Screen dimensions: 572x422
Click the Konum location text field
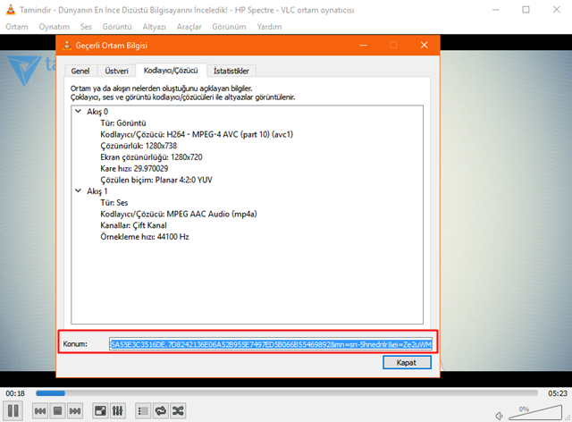point(271,344)
